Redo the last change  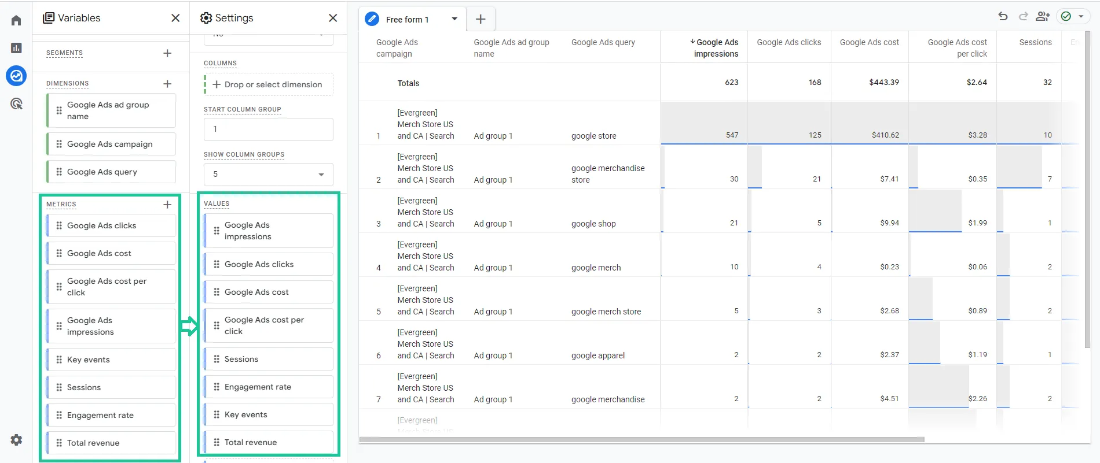click(1023, 16)
